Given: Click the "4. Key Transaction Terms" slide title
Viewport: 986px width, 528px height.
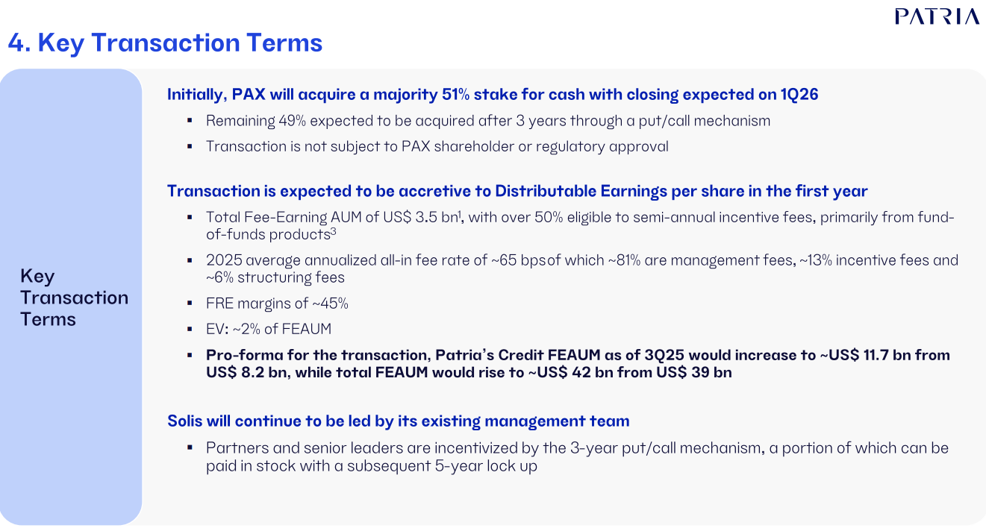Looking at the screenshot, I should coord(165,43).
